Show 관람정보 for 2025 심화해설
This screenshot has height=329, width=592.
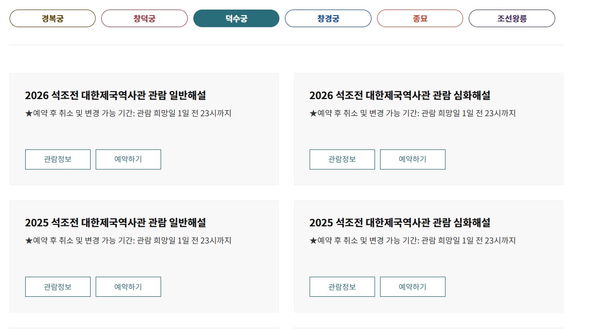click(342, 287)
